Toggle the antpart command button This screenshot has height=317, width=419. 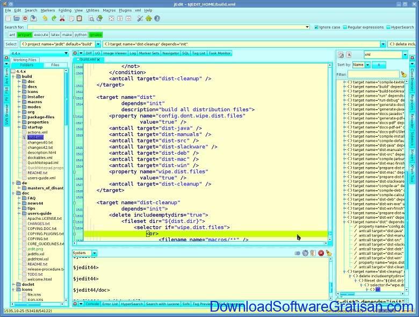click(x=25, y=35)
